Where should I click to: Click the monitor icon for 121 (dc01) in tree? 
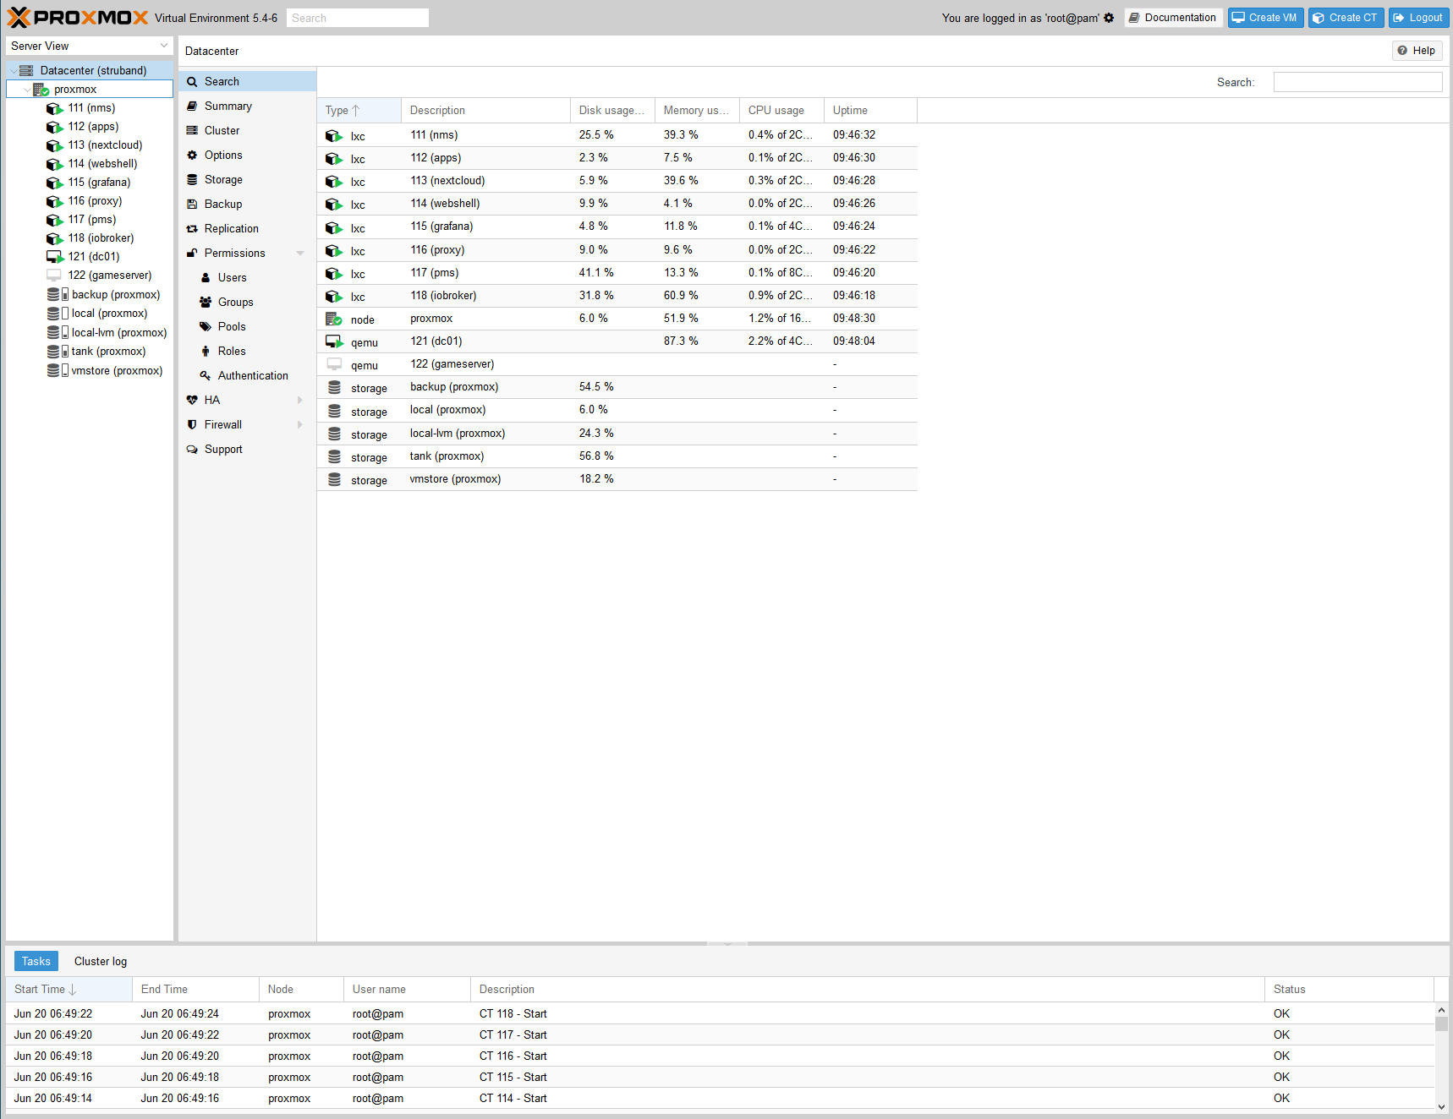tap(54, 257)
